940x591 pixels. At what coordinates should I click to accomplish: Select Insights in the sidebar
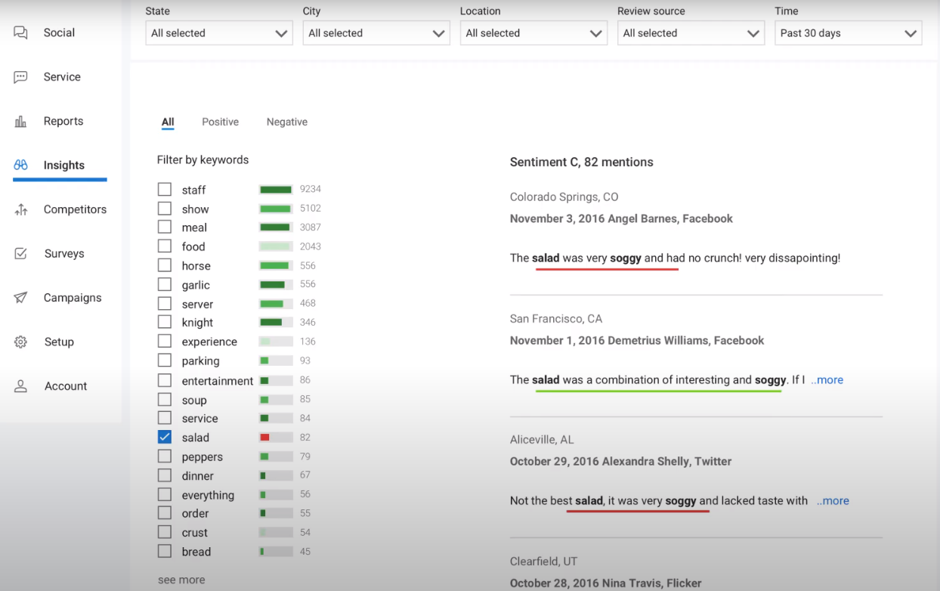click(x=63, y=166)
